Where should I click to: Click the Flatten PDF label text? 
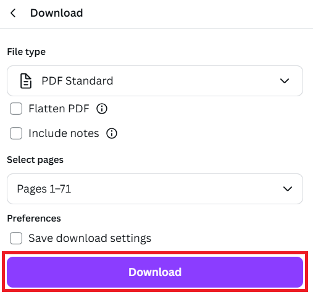pyautogui.click(x=59, y=109)
